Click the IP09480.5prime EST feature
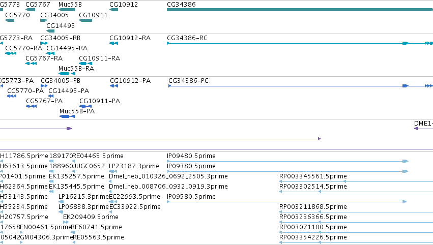This screenshot has height=245, width=433. pyautogui.click(x=287, y=161)
